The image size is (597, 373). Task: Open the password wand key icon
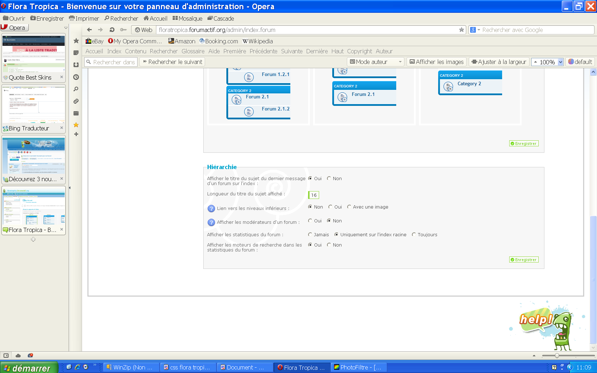[x=123, y=30]
